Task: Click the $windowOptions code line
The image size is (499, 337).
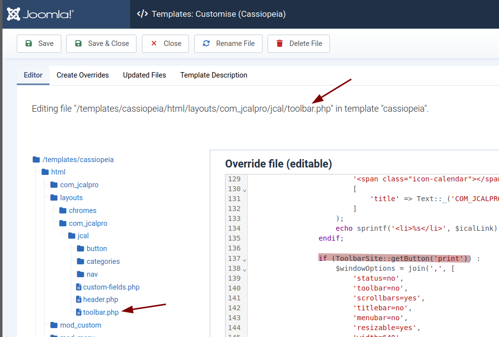Action: (395, 268)
